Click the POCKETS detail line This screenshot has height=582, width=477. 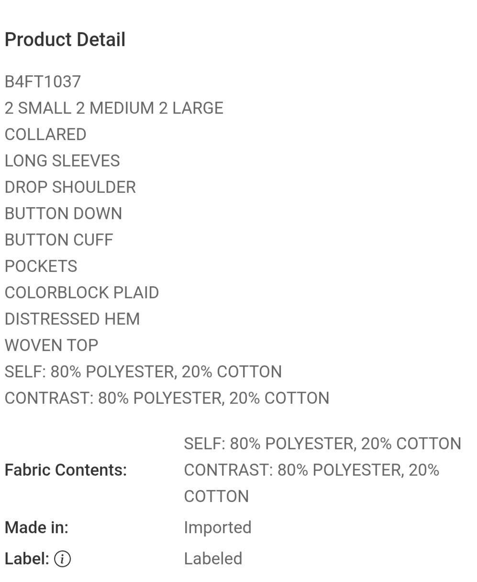click(41, 266)
